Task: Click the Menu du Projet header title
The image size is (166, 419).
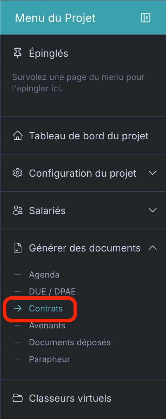Action: [55, 18]
